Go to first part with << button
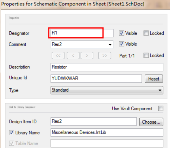The height and width of the screenshot is (148, 170). coord(58,55)
